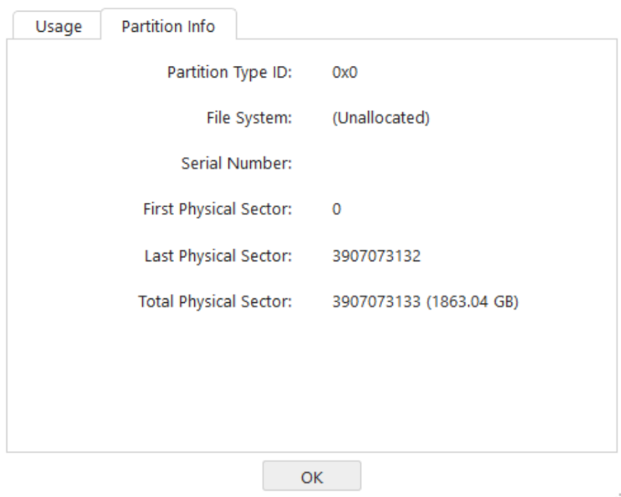Viewport: 621px width, 497px height.
Task: Switch to the Usage tab
Action: (57, 26)
